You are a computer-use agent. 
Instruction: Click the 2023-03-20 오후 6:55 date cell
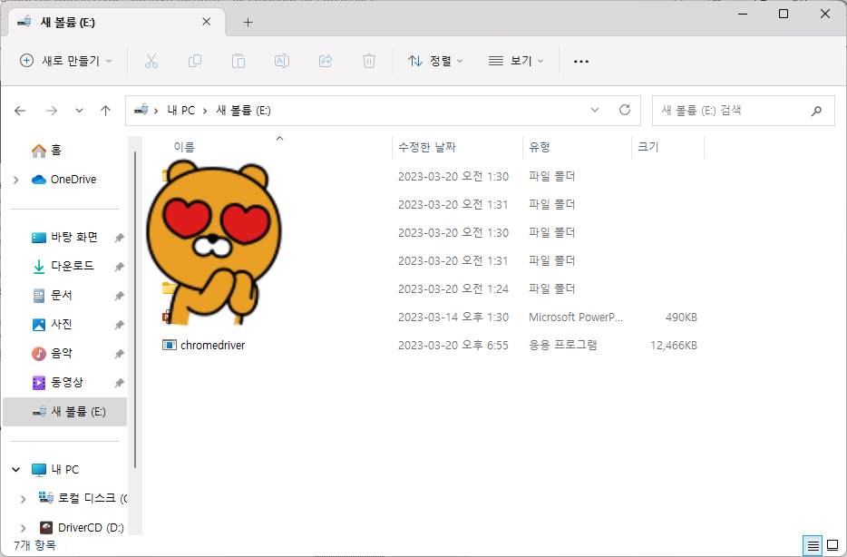coord(453,346)
